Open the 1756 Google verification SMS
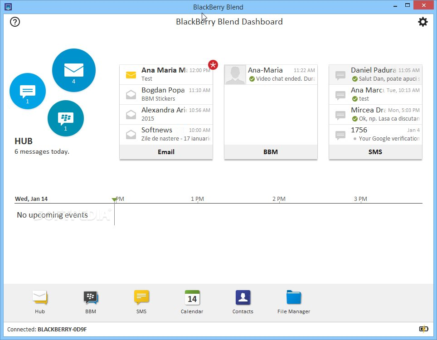 [375, 134]
